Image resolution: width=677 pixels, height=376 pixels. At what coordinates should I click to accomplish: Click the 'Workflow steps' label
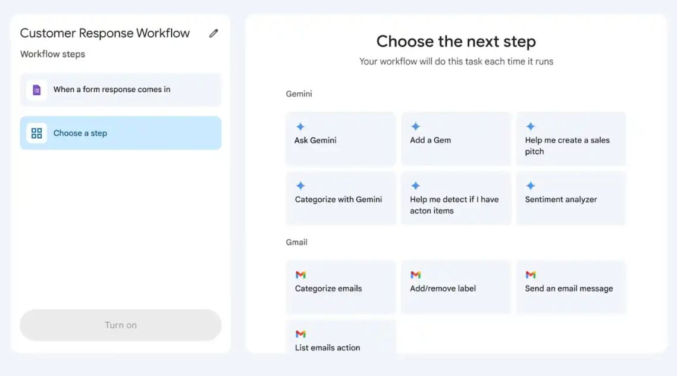[x=53, y=54]
